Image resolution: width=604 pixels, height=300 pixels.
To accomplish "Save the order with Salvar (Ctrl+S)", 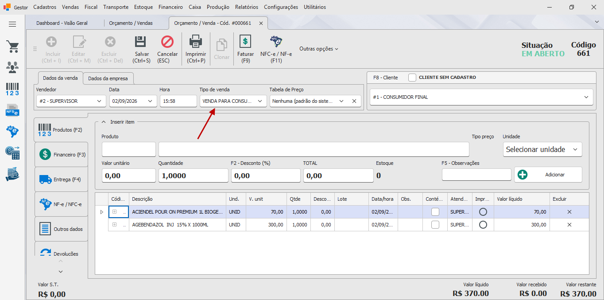I will (141, 50).
